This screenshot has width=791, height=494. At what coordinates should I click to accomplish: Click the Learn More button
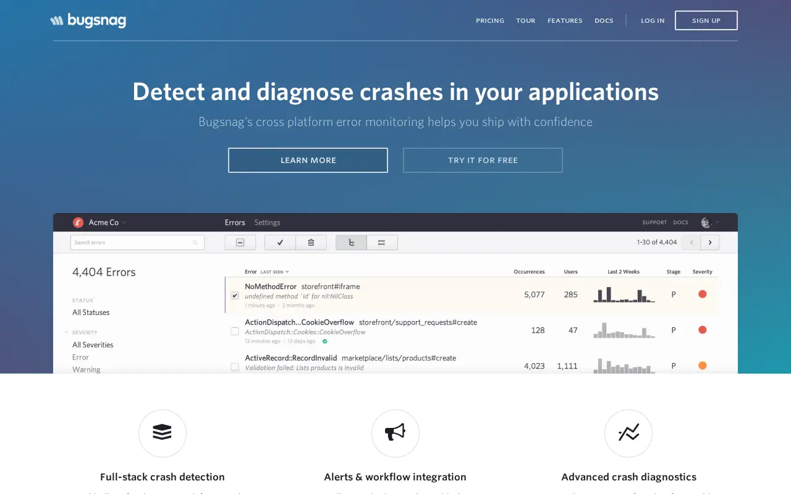308,160
